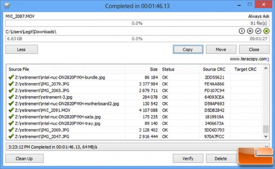
Task: Select the Z:\retirement\IMG_2065.JPG file name
Action: (x=42, y=90)
